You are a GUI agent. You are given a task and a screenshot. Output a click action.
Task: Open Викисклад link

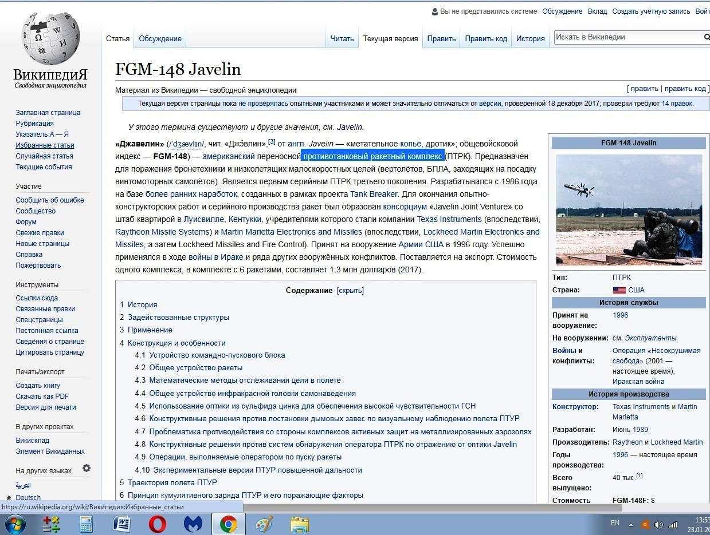coord(33,441)
